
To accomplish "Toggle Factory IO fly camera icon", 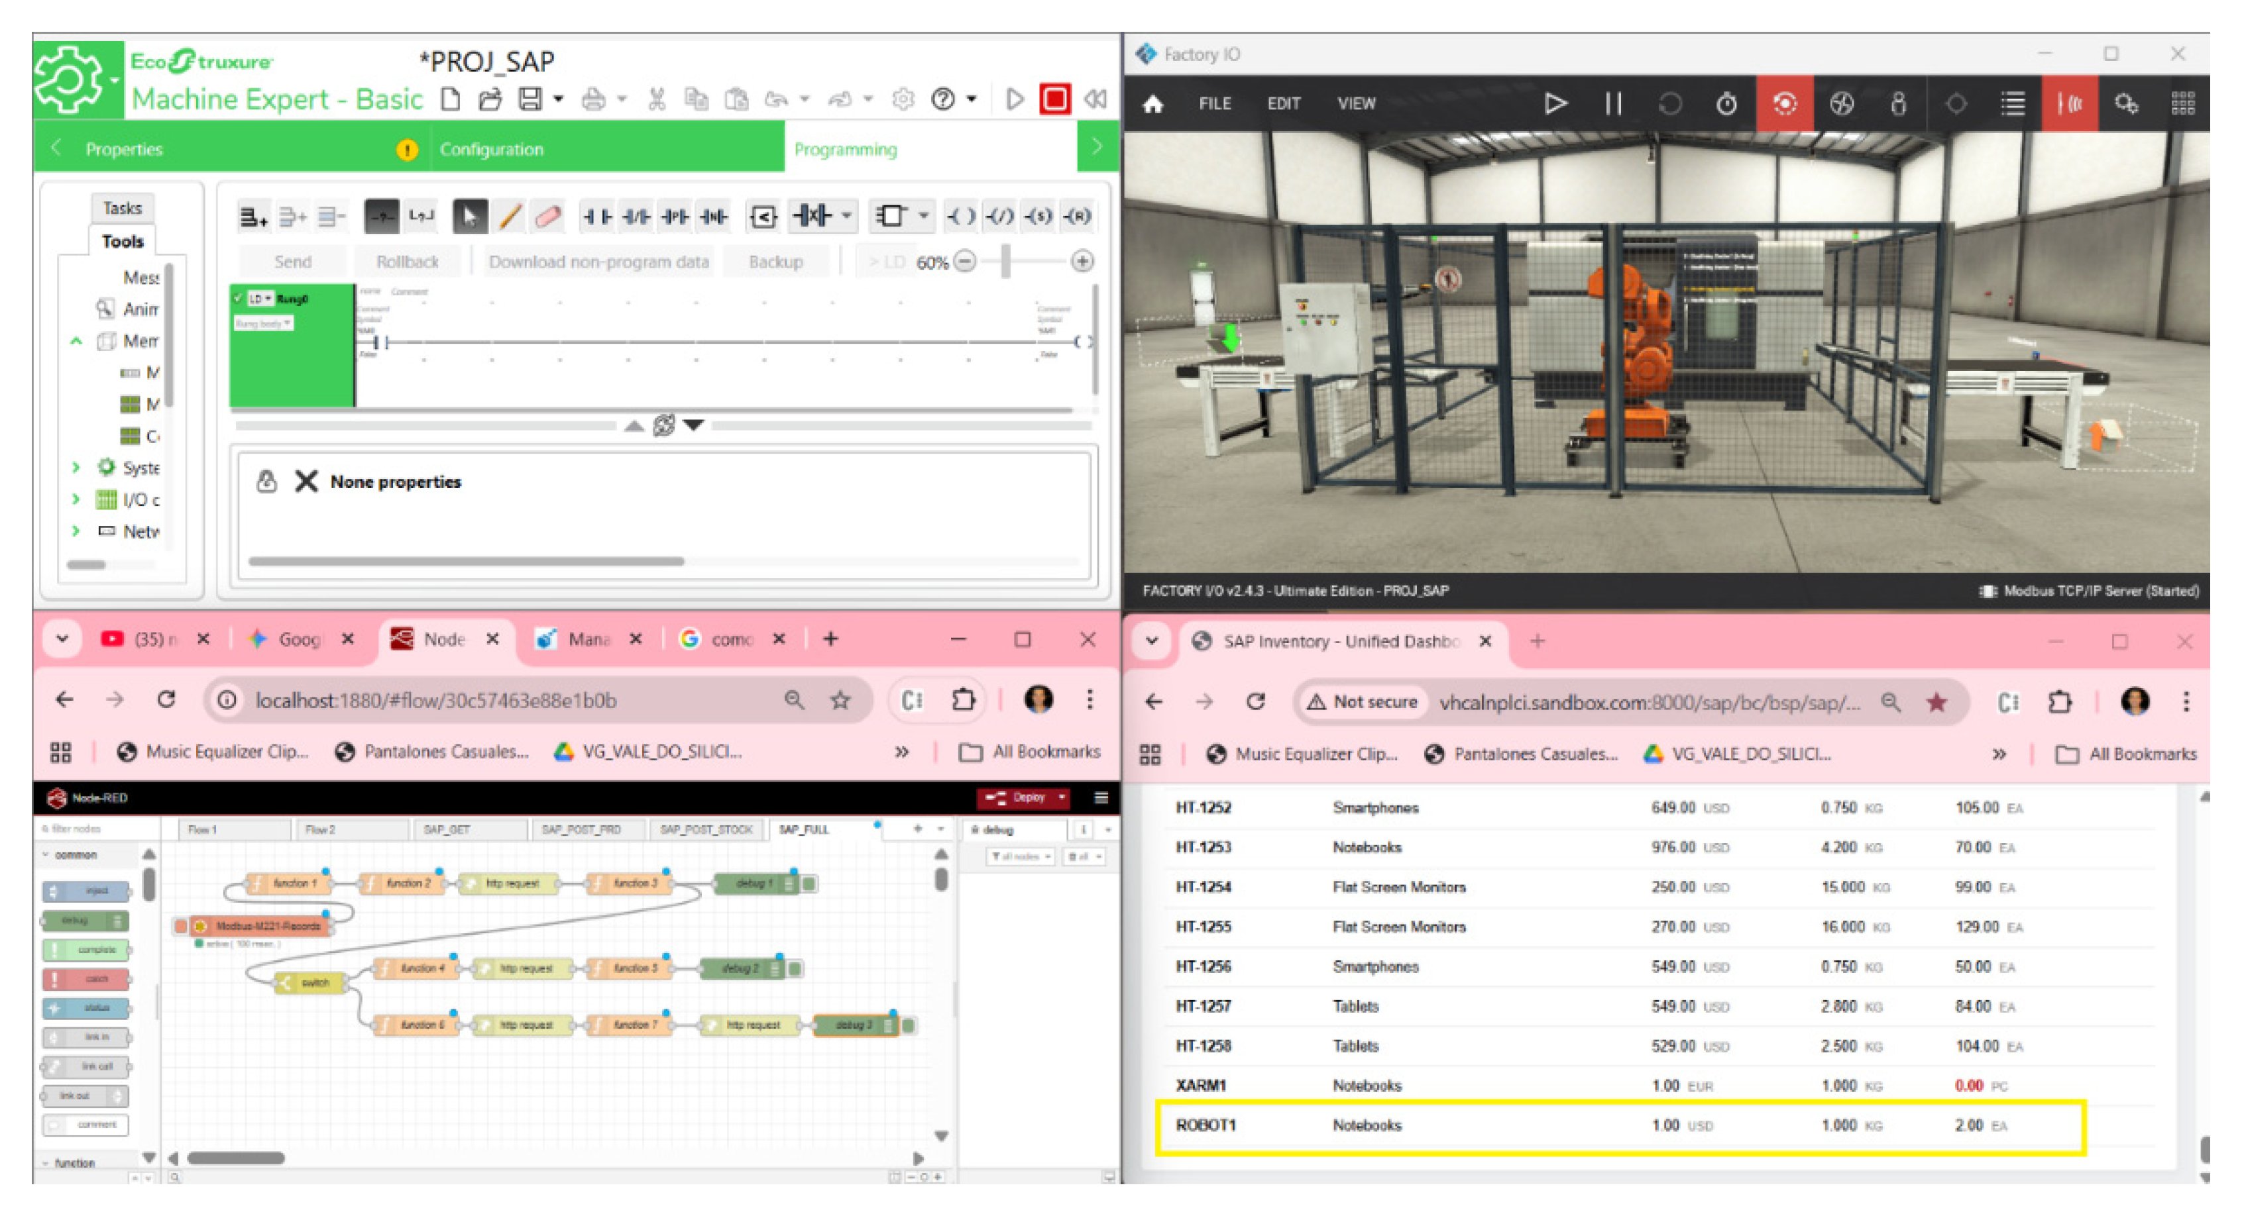I will click(x=1842, y=103).
